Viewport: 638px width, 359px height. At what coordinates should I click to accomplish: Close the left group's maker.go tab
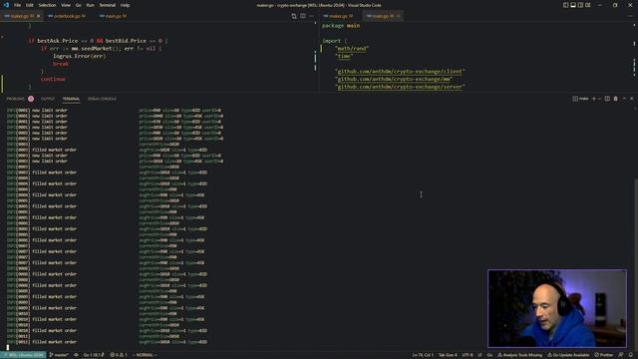39,16
